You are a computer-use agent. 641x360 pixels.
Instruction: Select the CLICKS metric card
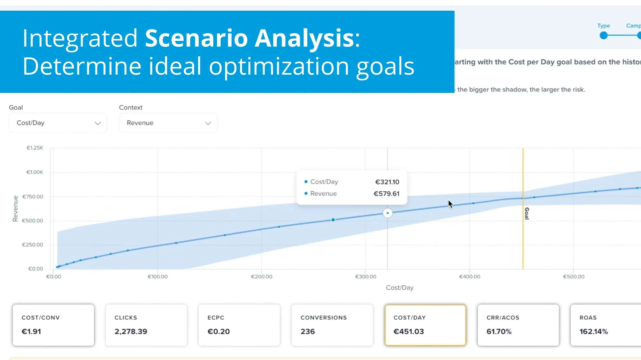tap(146, 325)
